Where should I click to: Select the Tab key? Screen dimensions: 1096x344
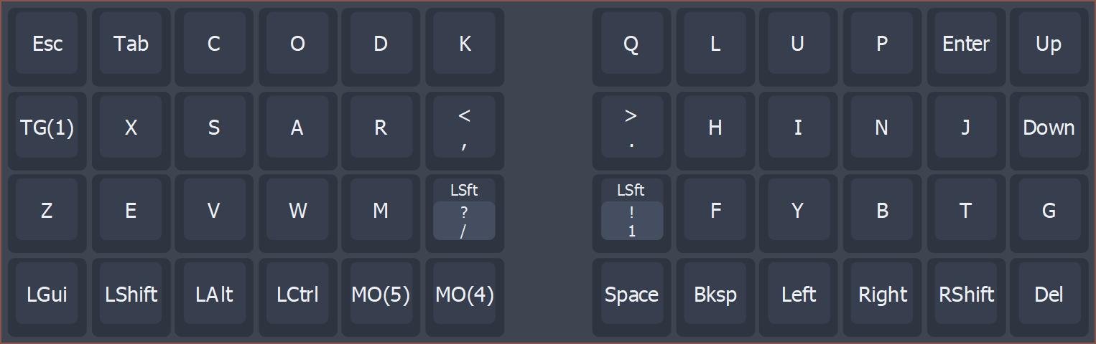131,44
